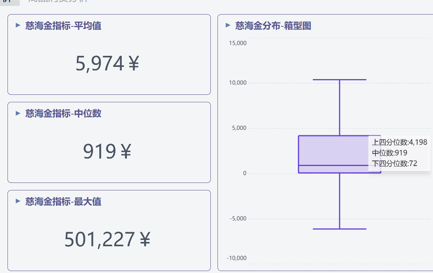The height and width of the screenshot is (273, 433).
Task: Click triangle icon beside 慈海金指标-平均值
Action: 18,25
